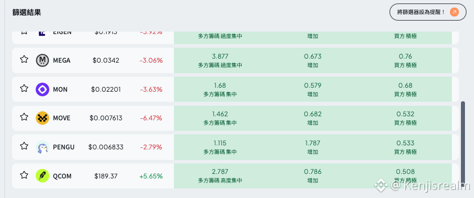
Task: Click the MOVE -6.47% change value
Action: pyautogui.click(x=151, y=118)
